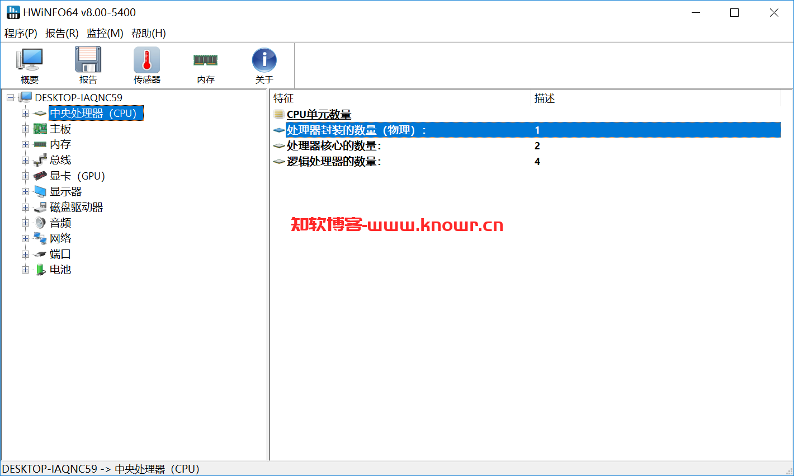Click the port connector icon for 端口
Screen dimensions: 794x476
tap(40, 254)
